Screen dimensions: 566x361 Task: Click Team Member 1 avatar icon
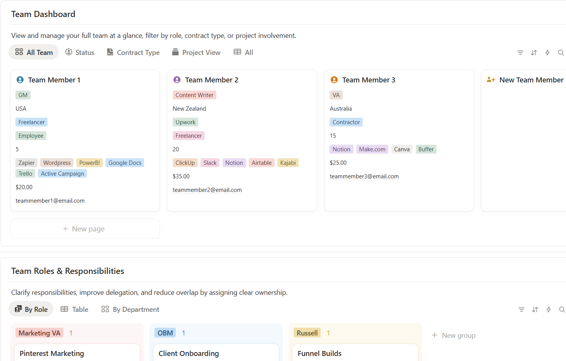coord(20,80)
